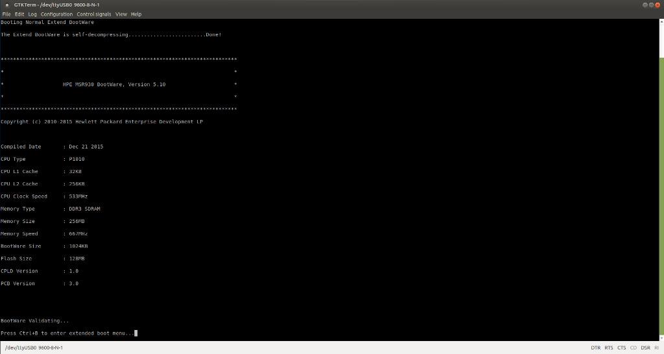Click the CTS signal indicator
The height and width of the screenshot is (354, 664).
pyautogui.click(x=622, y=348)
